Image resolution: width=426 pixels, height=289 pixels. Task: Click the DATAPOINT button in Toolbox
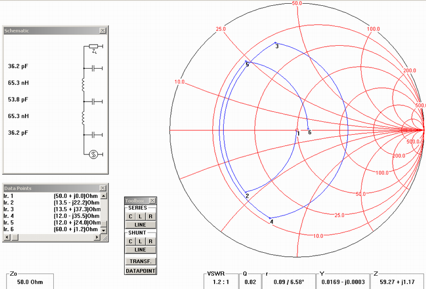click(x=141, y=271)
